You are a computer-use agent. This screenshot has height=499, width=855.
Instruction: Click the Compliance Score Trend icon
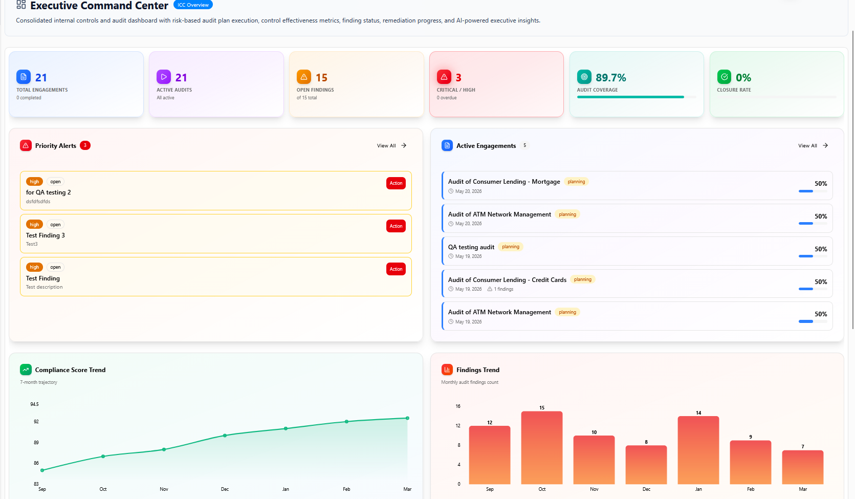pos(26,370)
